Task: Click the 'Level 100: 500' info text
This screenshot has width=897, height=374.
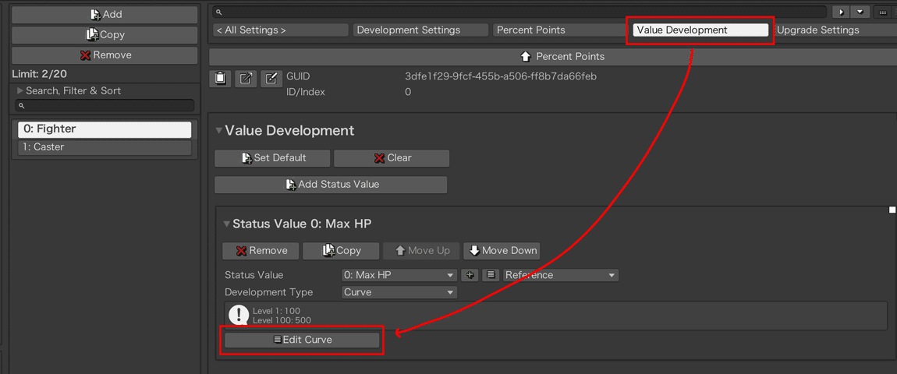Action: (282, 320)
